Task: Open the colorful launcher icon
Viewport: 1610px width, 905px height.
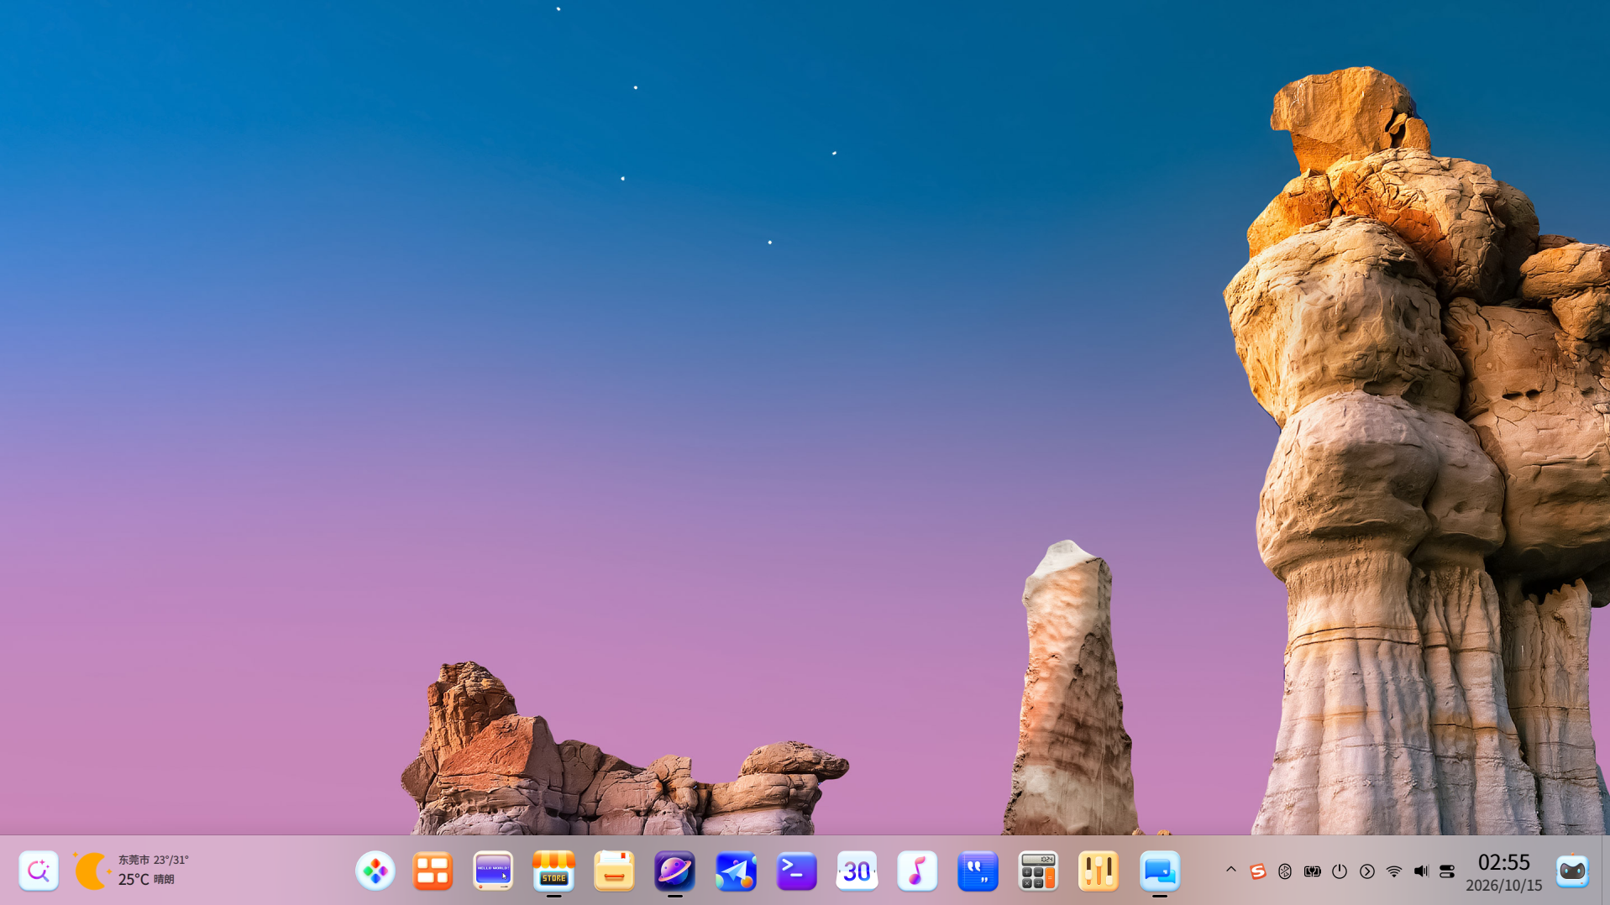Action: (375, 871)
